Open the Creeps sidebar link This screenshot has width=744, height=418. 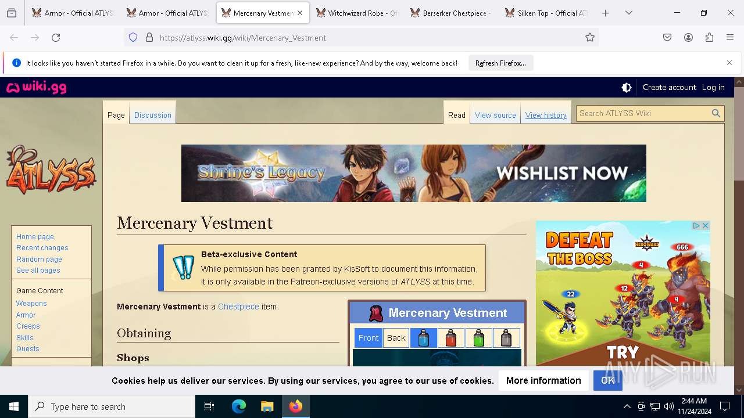point(28,326)
